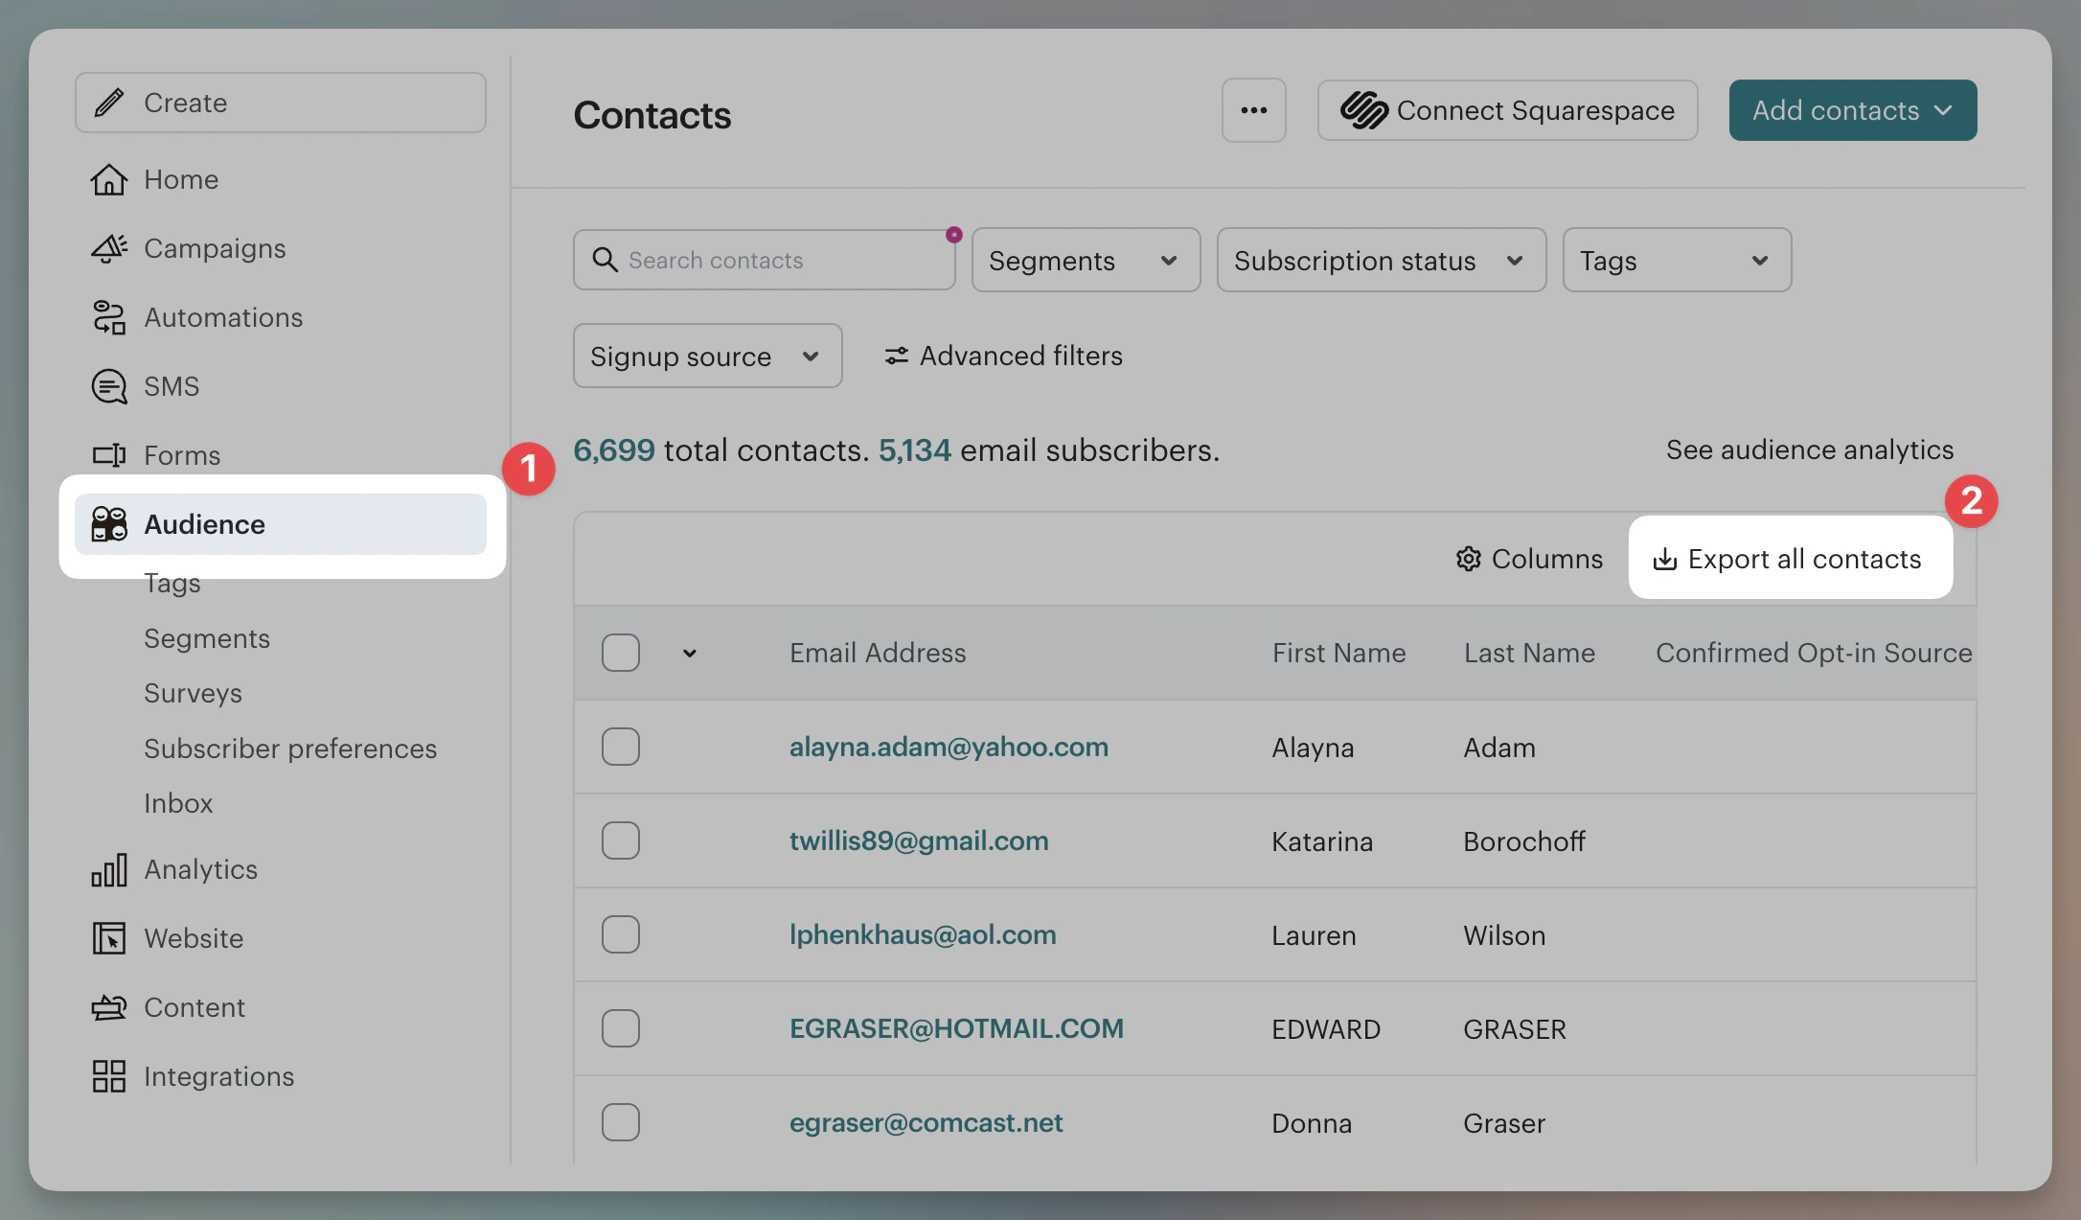This screenshot has height=1220, width=2081.
Task: Click the Website layout icon
Action: pyautogui.click(x=109, y=938)
